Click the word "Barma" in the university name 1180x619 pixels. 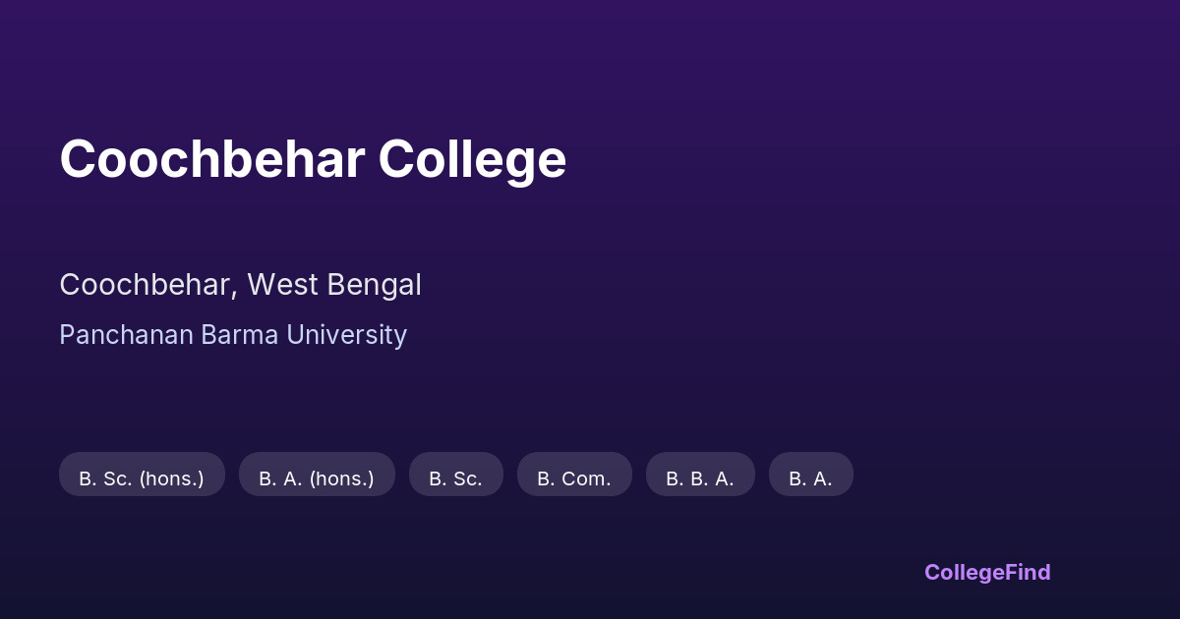point(240,335)
